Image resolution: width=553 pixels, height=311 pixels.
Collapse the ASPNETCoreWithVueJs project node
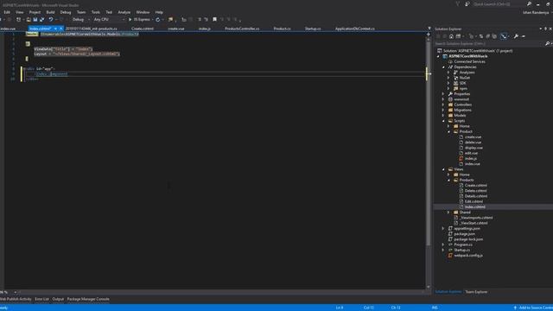coord(439,56)
